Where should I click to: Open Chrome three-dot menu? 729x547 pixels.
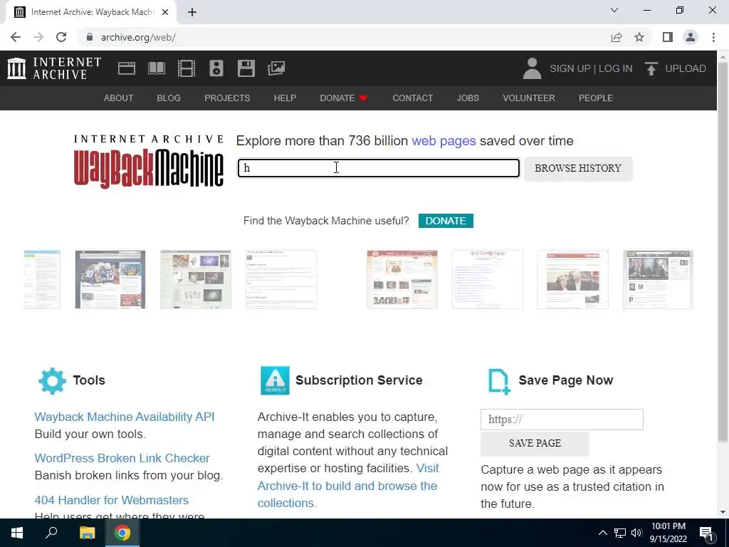click(713, 37)
